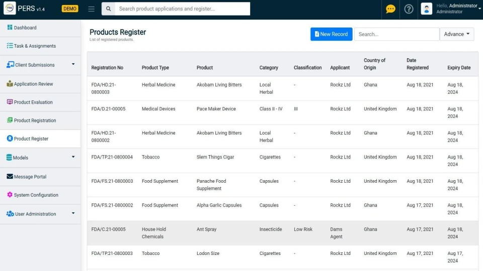Open the chat messages bubble icon
Viewport: 483px width, 271px height.
point(390,9)
